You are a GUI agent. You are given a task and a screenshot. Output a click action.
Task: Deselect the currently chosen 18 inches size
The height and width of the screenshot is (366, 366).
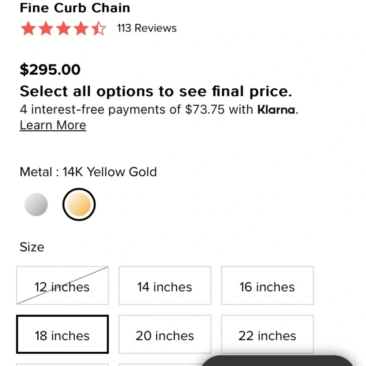point(62,335)
